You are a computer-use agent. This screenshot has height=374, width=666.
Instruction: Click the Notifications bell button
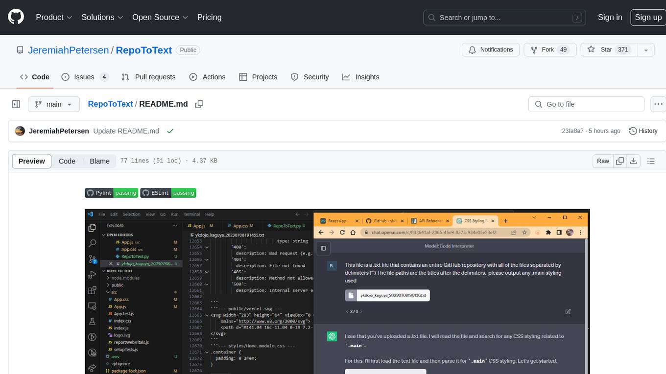[491, 49]
